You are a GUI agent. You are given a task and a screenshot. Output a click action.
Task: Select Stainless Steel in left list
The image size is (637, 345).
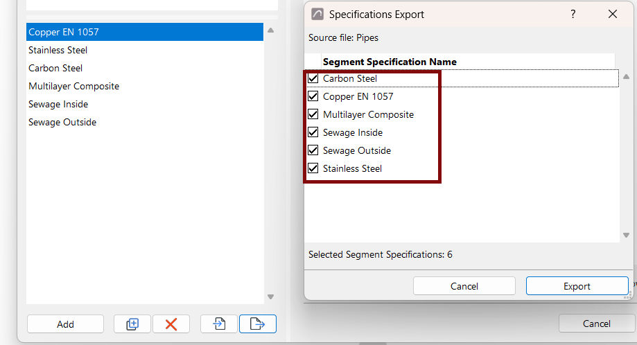click(145, 50)
